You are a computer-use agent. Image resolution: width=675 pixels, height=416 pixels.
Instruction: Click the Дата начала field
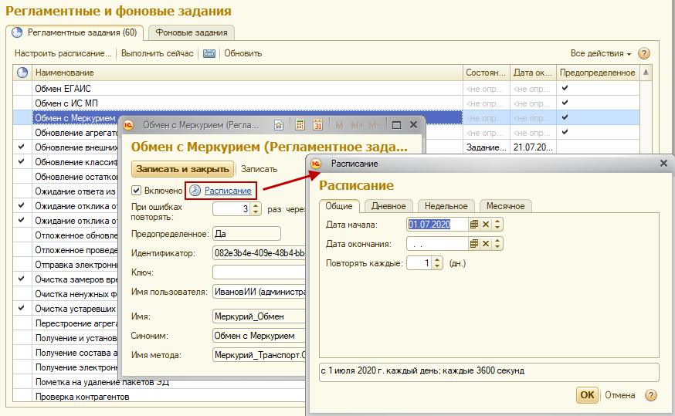pos(437,224)
